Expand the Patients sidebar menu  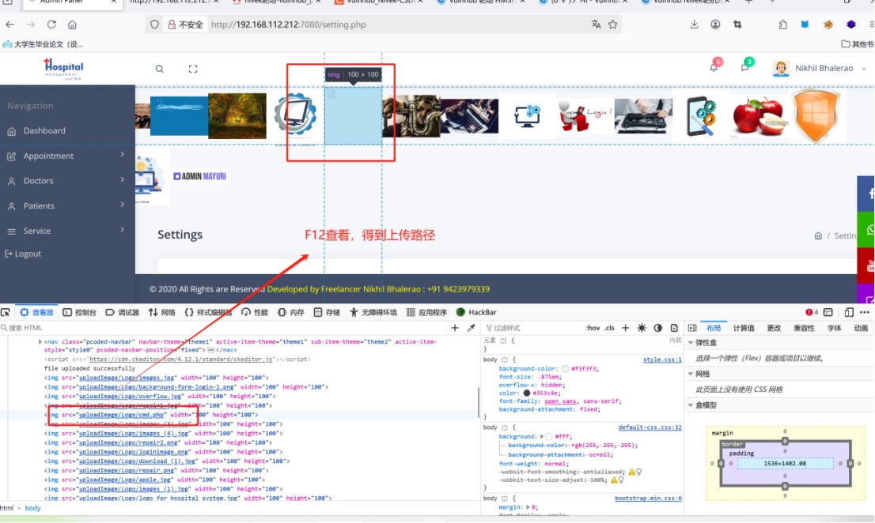[67, 206]
